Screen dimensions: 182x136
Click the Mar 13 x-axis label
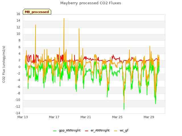(23, 117)
